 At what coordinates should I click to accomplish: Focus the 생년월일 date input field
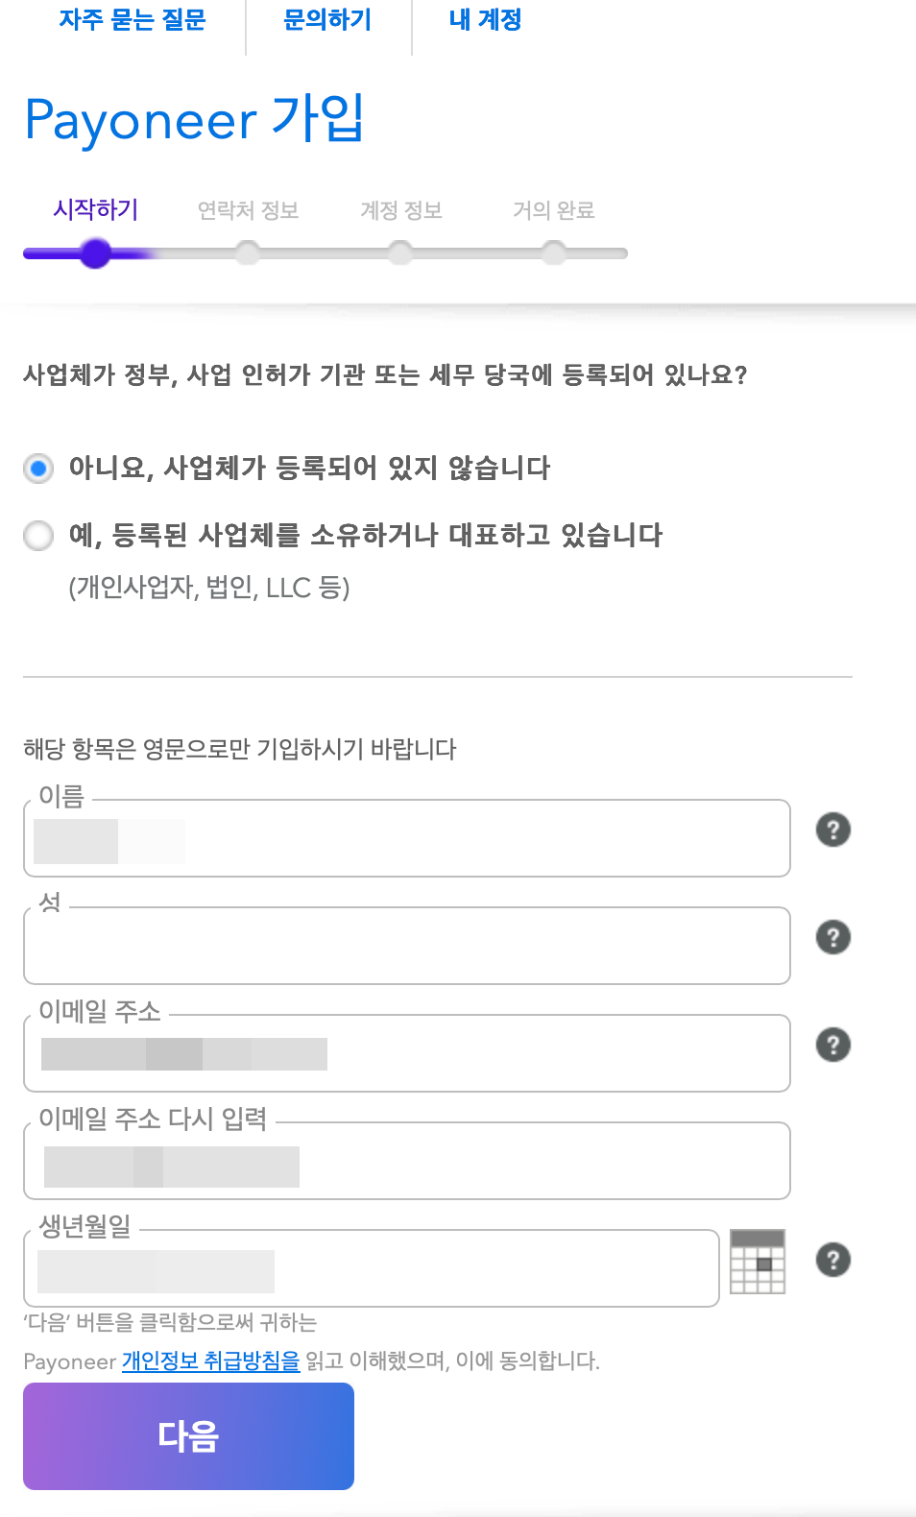tap(372, 1268)
